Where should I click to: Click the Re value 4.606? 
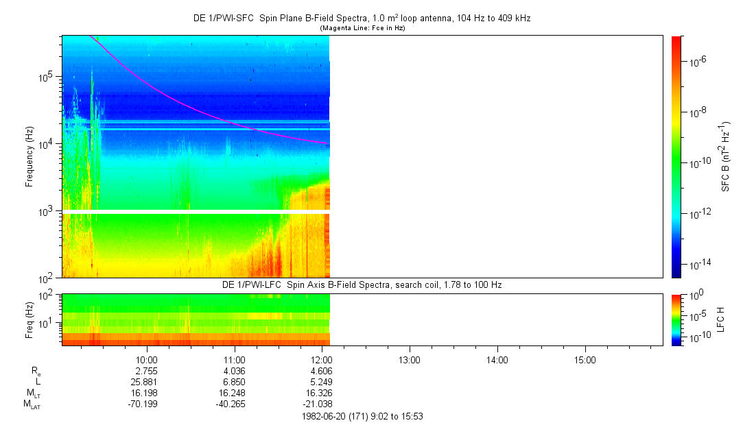point(319,370)
